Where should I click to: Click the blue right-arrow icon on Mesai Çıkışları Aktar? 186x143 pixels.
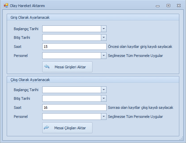pos(46,128)
